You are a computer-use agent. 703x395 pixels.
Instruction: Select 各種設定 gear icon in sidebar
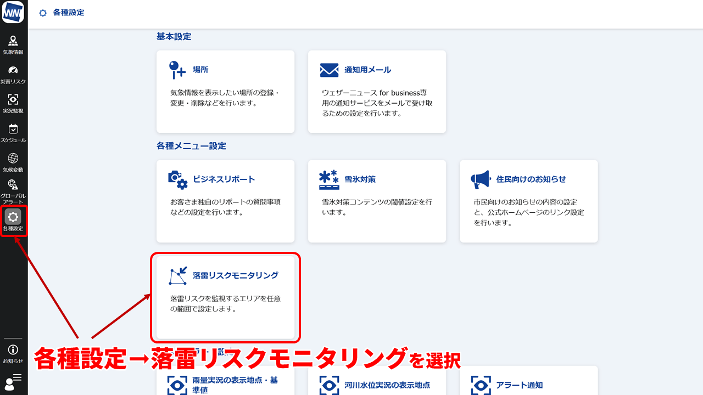13,221
